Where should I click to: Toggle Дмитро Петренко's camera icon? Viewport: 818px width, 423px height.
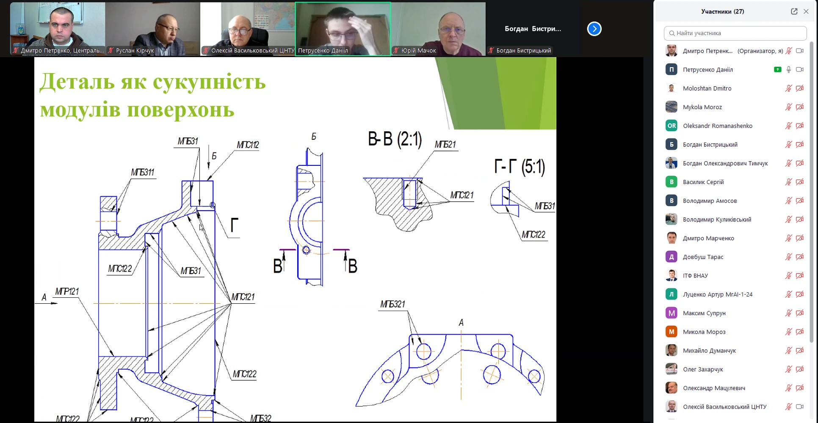(799, 51)
